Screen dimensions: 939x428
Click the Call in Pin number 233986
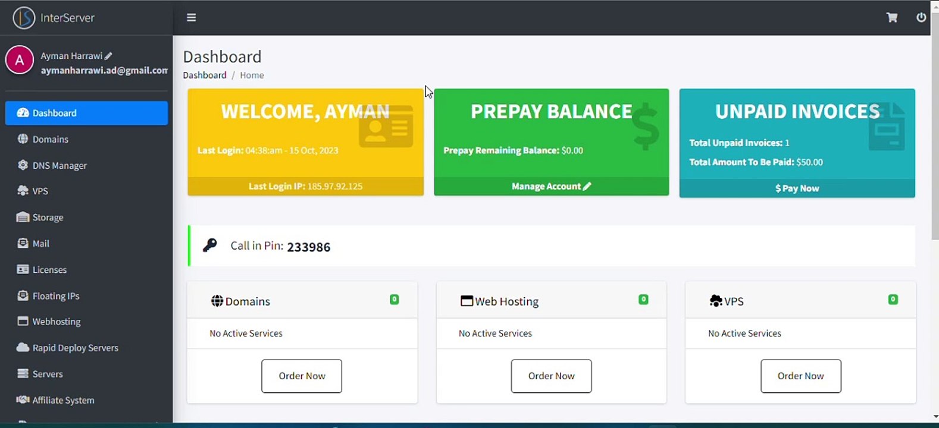(x=309, y=247)
